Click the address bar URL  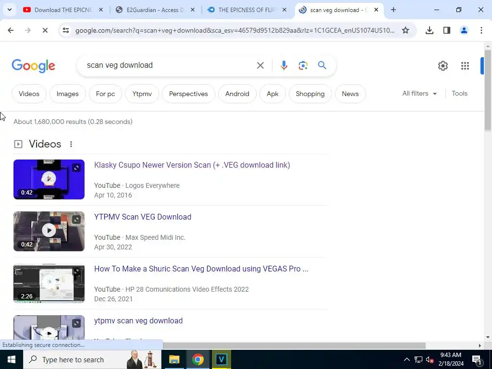[x=234, y=30]
